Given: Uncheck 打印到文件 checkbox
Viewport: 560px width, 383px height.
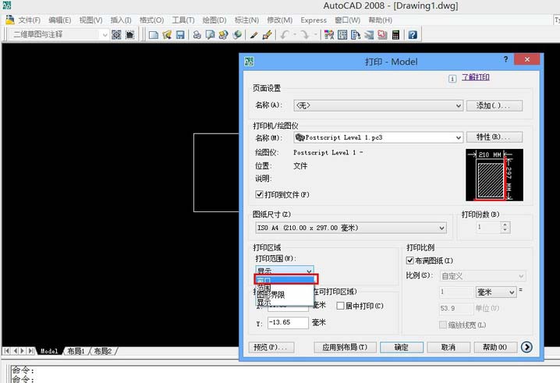Looking at the screenshot, I should point(259,194).
